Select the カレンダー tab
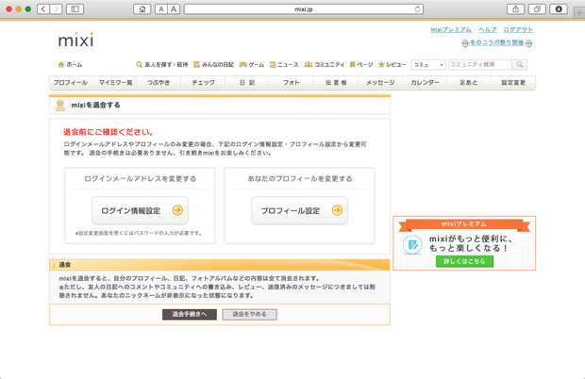Image resolution: width=585 pixels, height=379 pixels. point(425,83)
